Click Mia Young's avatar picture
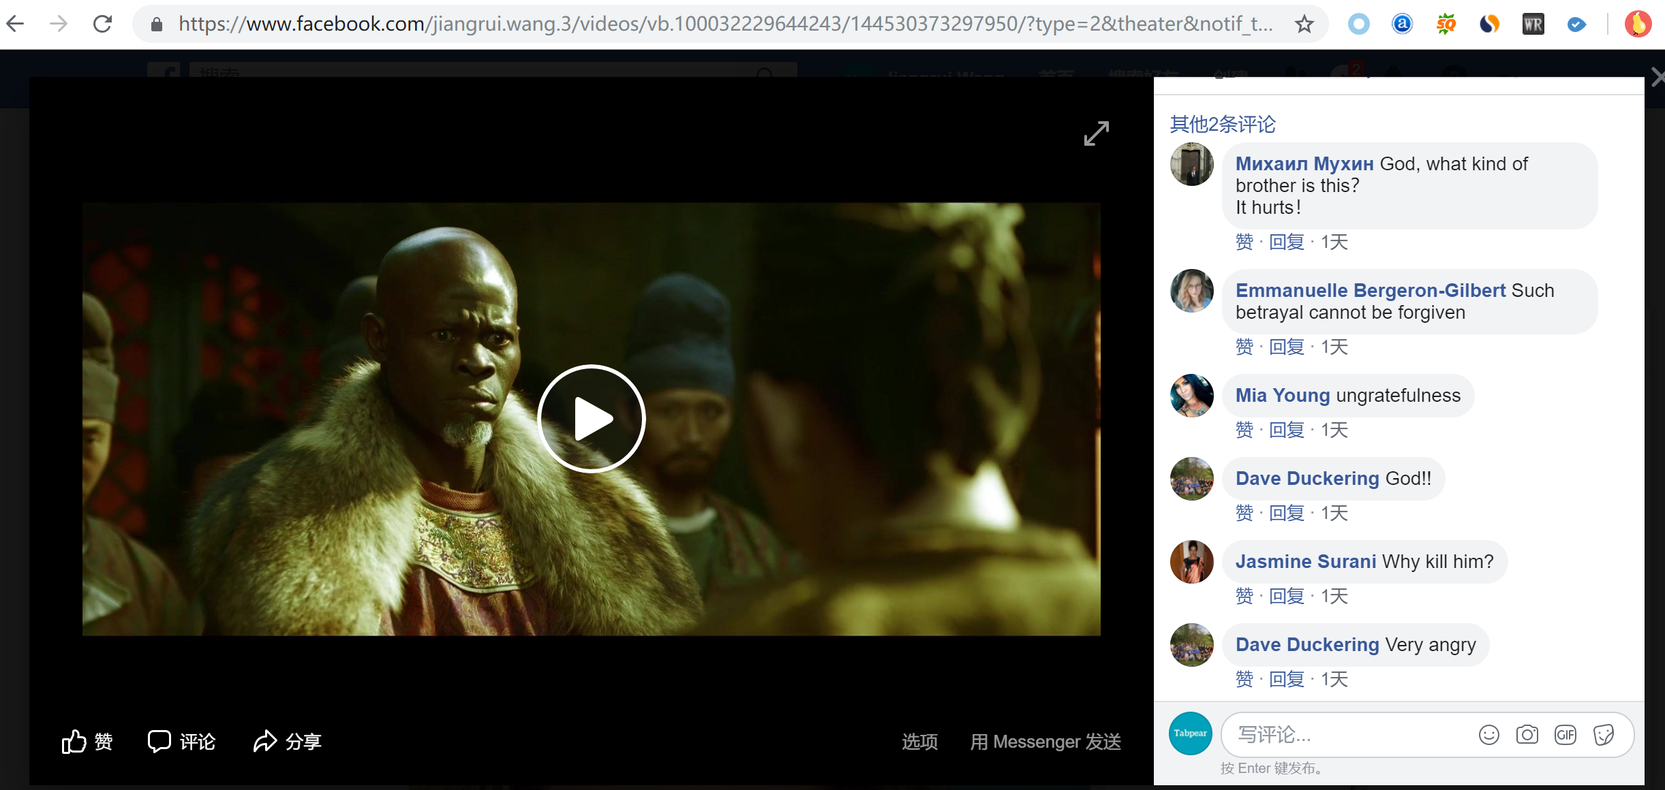 [1192, 396]
